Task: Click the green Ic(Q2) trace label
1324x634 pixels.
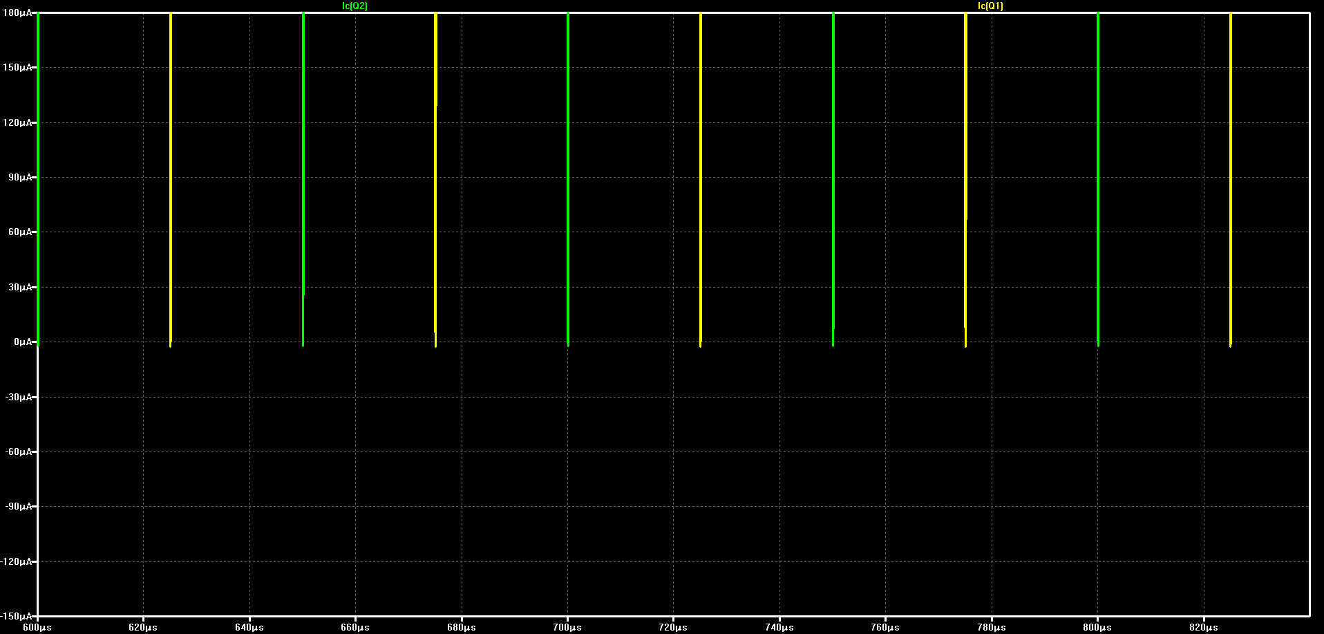Action: 354,6
